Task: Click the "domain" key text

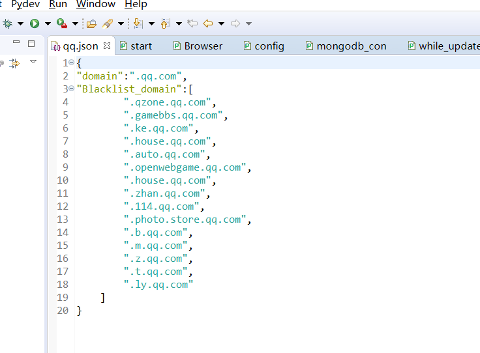Action: click(x=100, y=76)
